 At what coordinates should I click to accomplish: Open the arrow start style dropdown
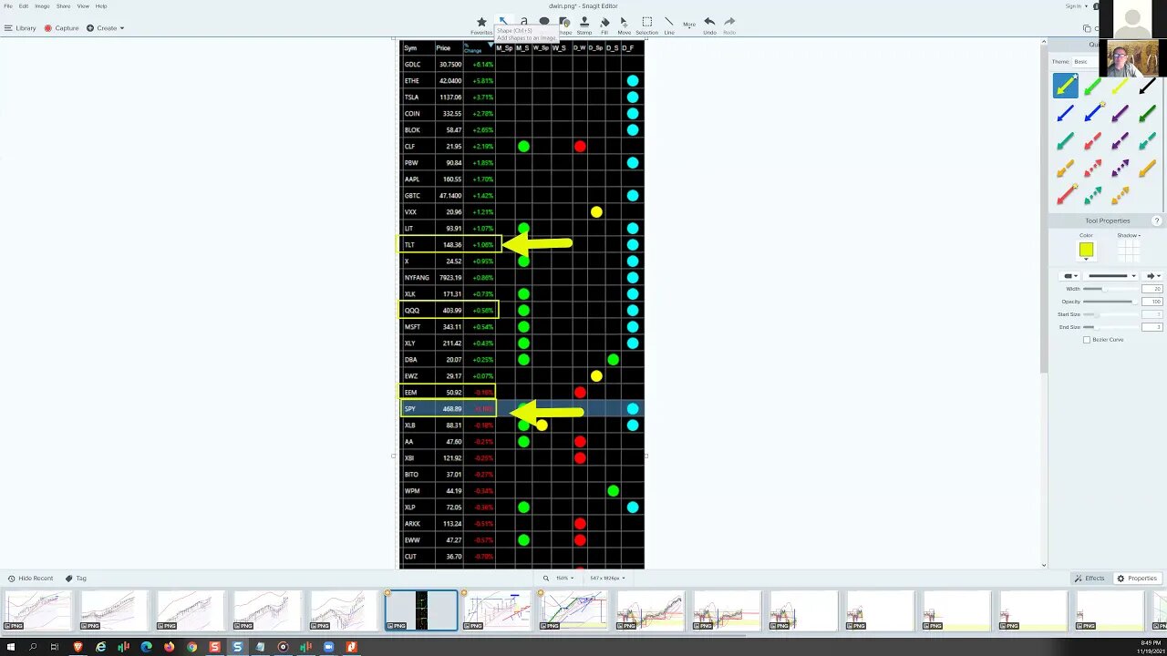click(1069, 276)
